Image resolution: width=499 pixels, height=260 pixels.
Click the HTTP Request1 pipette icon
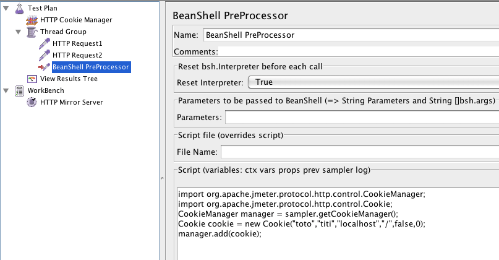44,43
